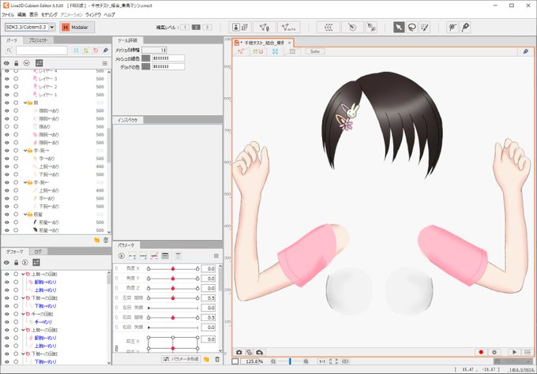This screenshot has height=374, width=537.
Task: Toggle the Parts panel header eye icon
Action: [x=6, y=63]
